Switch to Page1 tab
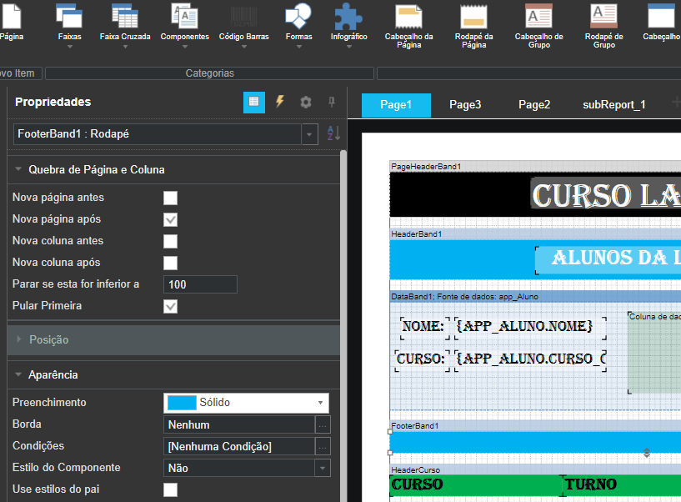 tap(396, 105)
